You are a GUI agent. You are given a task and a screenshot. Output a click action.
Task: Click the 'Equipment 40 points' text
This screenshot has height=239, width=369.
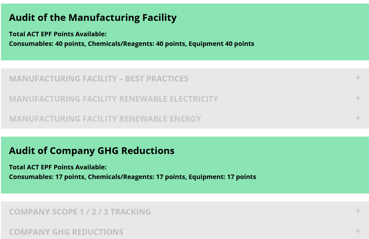tap(221, 44)
